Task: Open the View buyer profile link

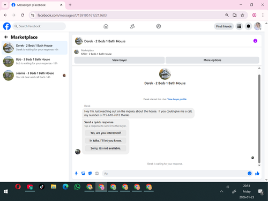Action: [x=177, y=99]
